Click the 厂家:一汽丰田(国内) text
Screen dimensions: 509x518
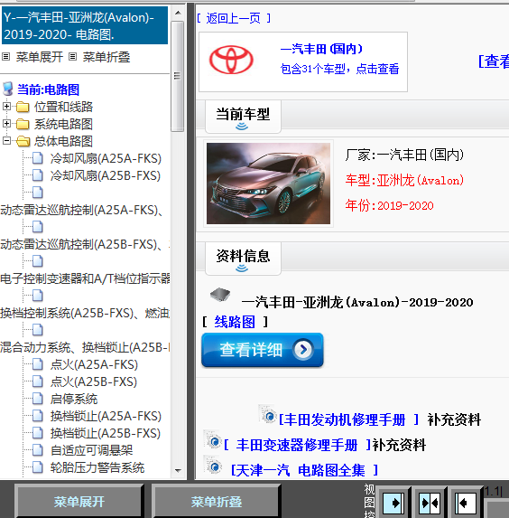(404, 155)
